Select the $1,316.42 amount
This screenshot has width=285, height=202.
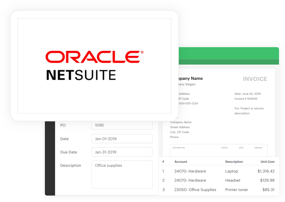tap(267, 171)
